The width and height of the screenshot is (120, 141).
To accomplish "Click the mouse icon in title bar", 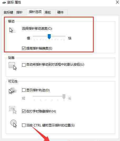I will (4, 3).
